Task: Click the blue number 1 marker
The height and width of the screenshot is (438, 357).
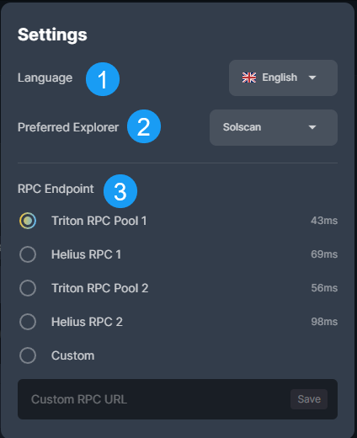Action: [x=103, y=79]
